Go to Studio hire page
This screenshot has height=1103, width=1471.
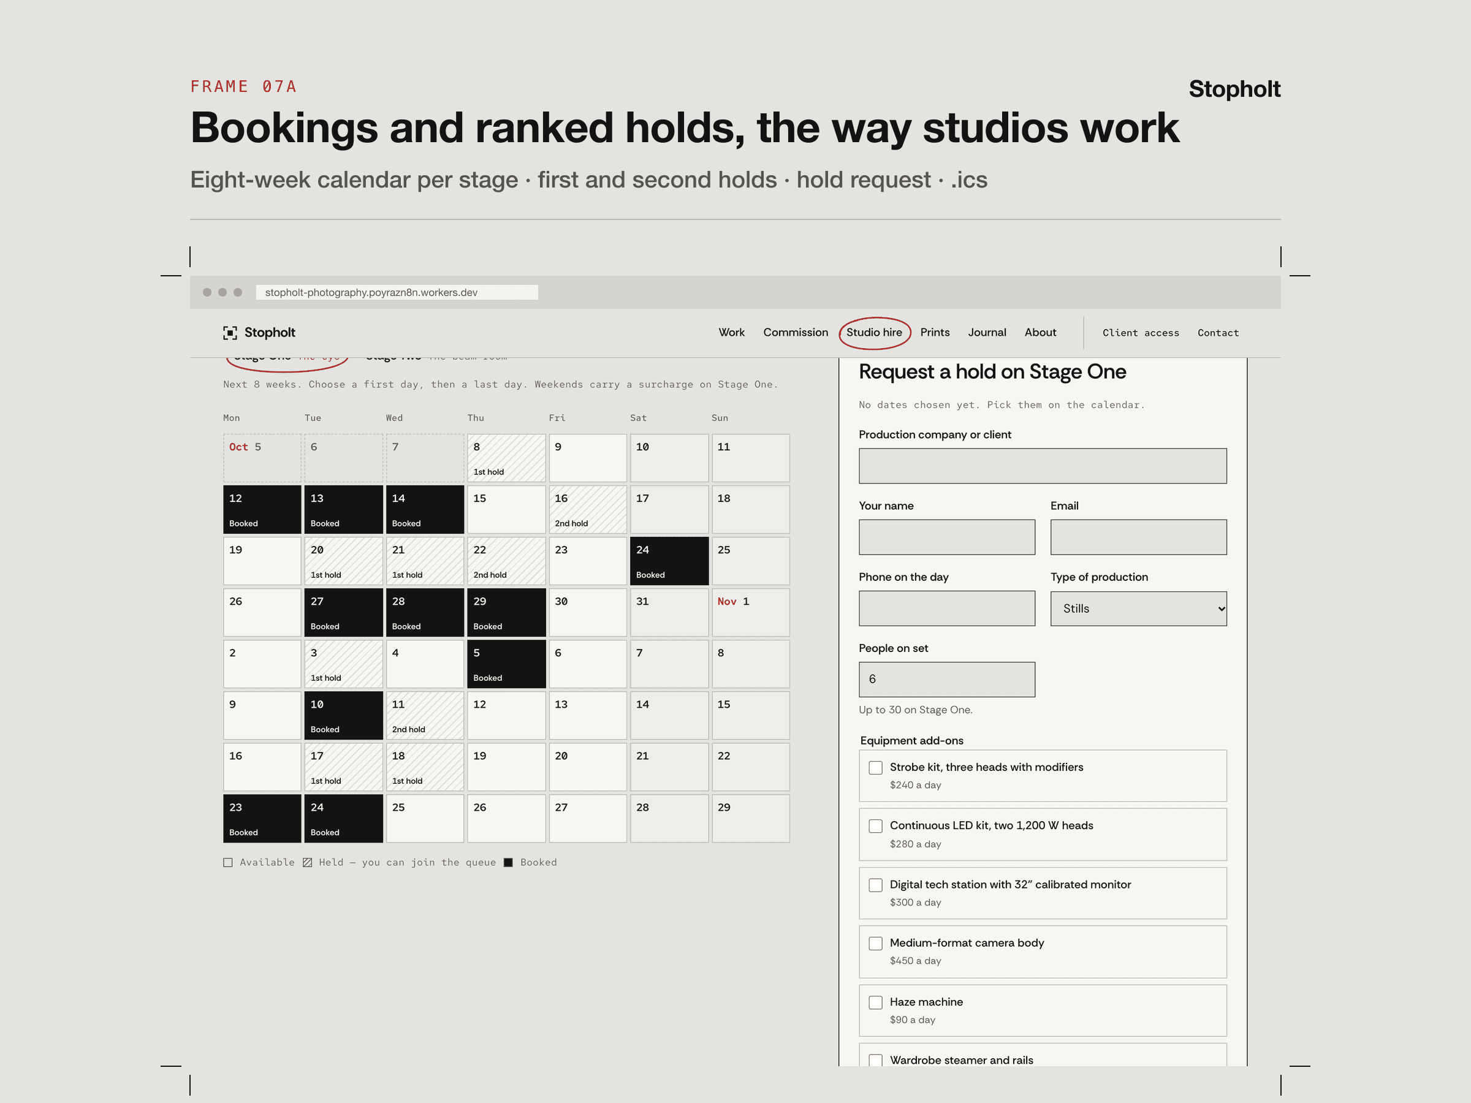tap(874, 332)
